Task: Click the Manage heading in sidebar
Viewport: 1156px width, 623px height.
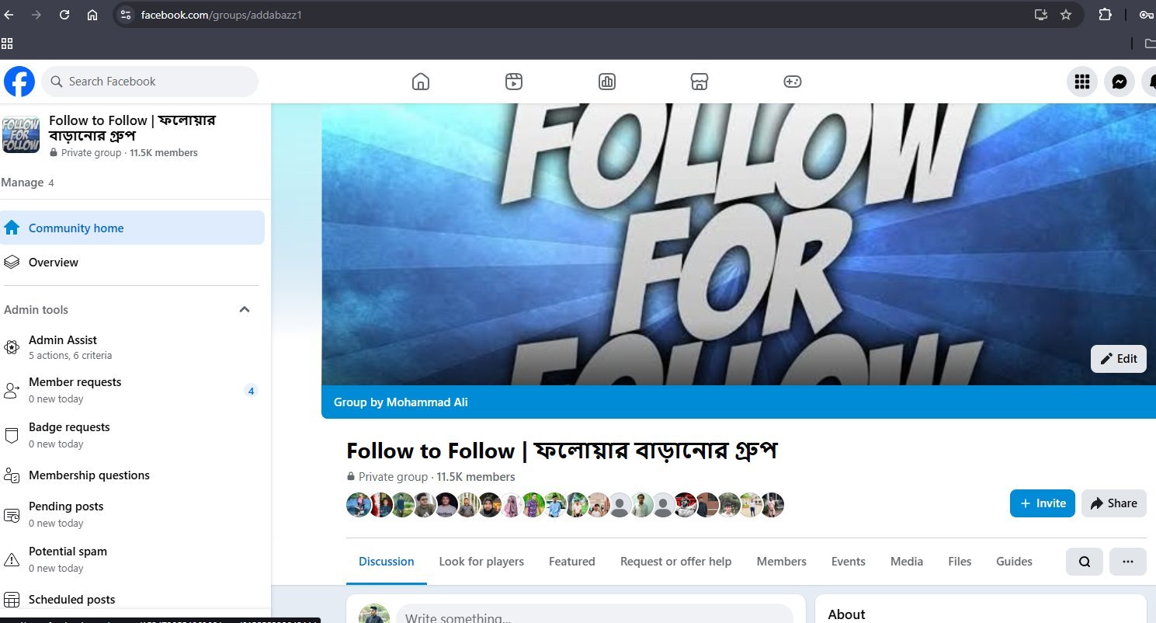Action: pyautogui.click(x=22, y=183)
